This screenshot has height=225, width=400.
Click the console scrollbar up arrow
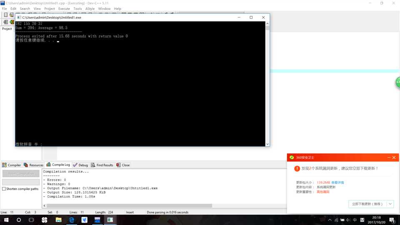tap(267, 23)
